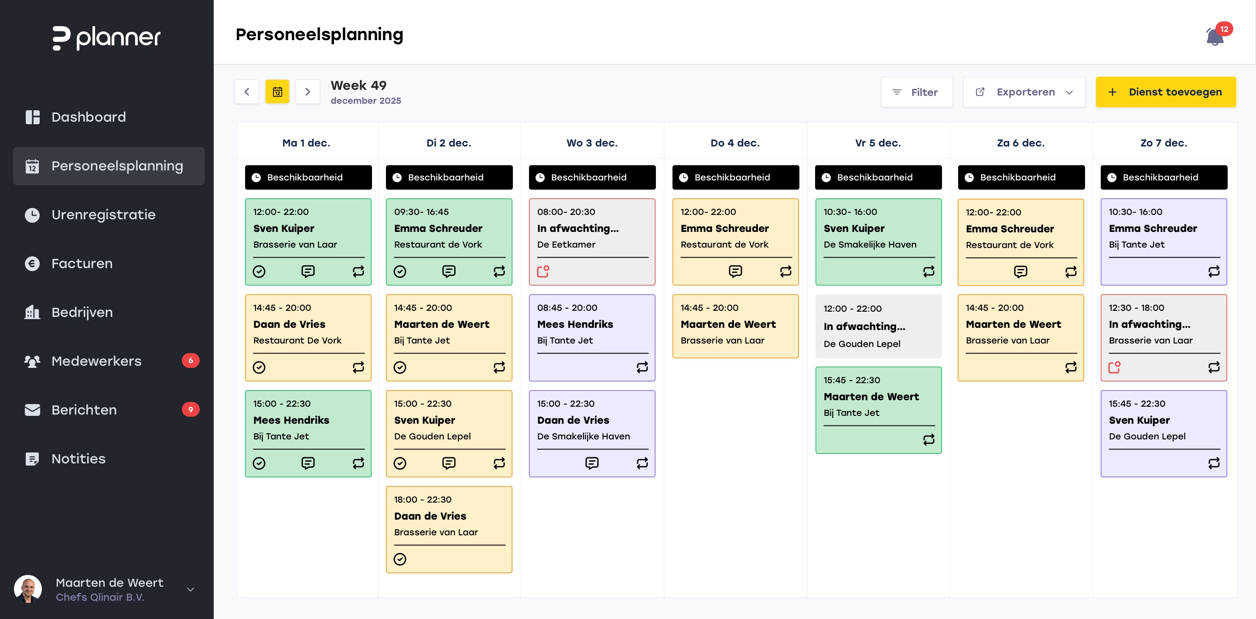Go to next week with right chevron
Viewport: 1256px width, 619px height.
(x=307, y=92)
